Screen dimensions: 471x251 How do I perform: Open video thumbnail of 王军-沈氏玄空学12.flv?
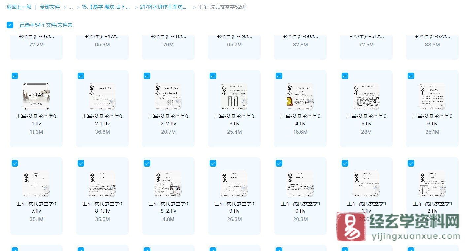tap(432, 184)
